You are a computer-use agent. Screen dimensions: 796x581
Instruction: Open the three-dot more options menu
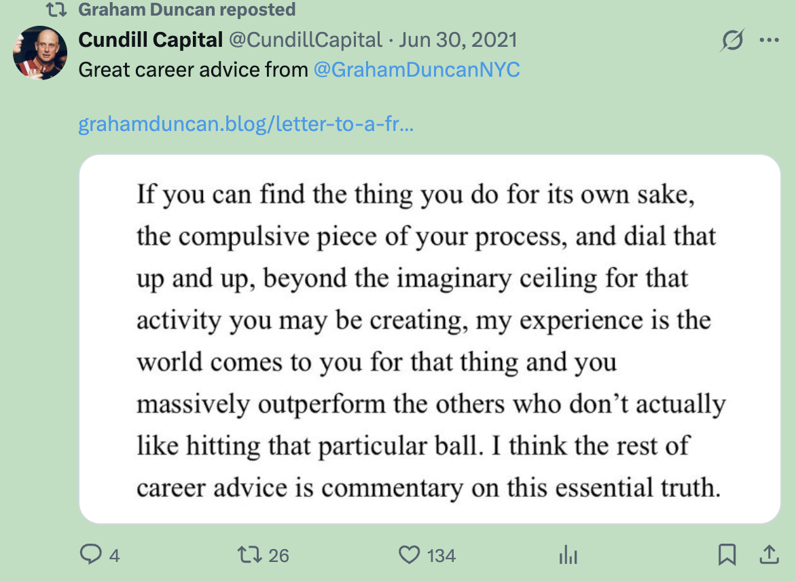[769, 40]
